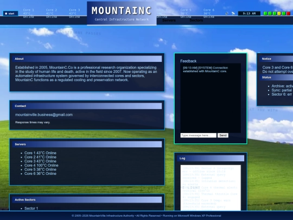Select 'Core 6 36°C Online' list item
The width and height of the screenshot is (293, 220).
click(x=40, y=174)
